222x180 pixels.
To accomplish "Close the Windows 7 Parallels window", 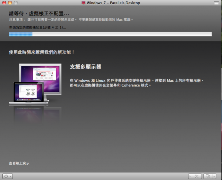I will (4, 3).
